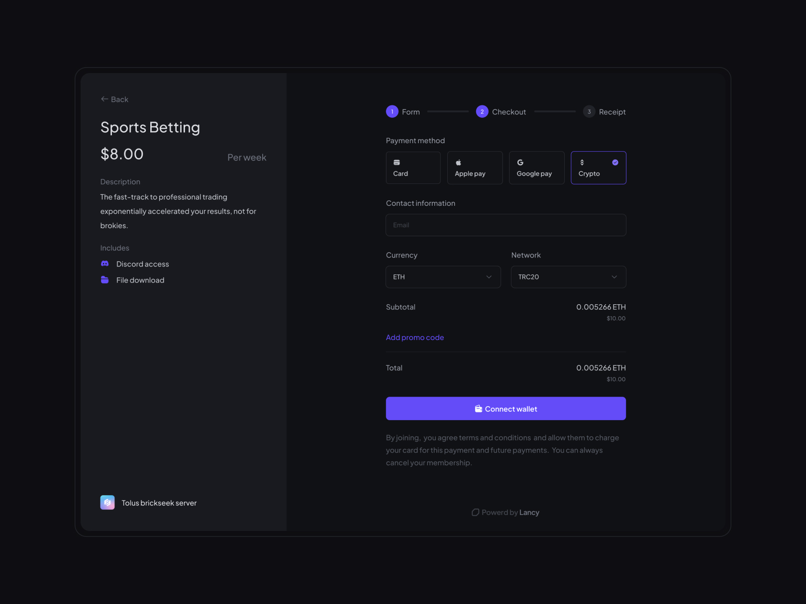Click Add promo code link
Image resolution: width=806 pixels, height=604 pixels.
pos(415,338)
